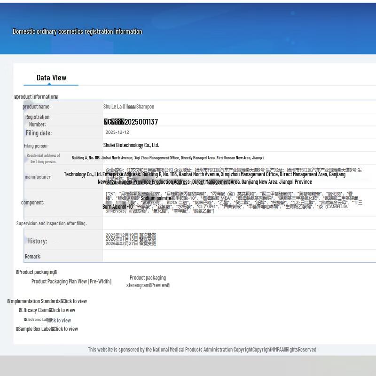This screenshot has width=376, height=376.
Task: Select the history entry dated 2026年02月27日
Action: click(131, 243)
